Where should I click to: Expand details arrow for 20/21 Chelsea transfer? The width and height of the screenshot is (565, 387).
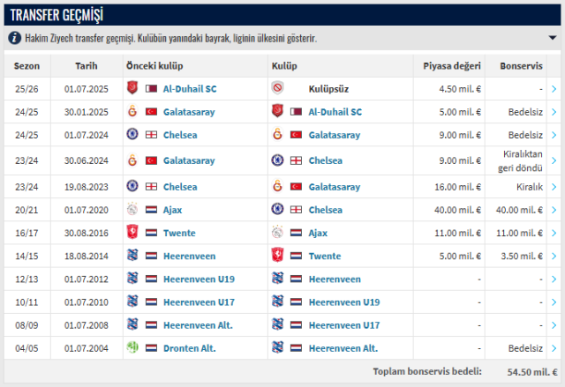coord(554,210)
